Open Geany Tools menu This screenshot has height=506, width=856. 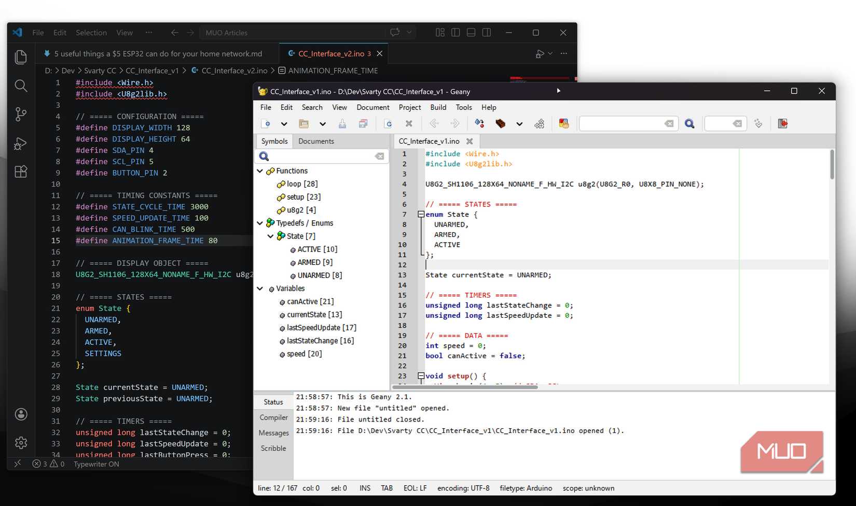click(464, 107)
